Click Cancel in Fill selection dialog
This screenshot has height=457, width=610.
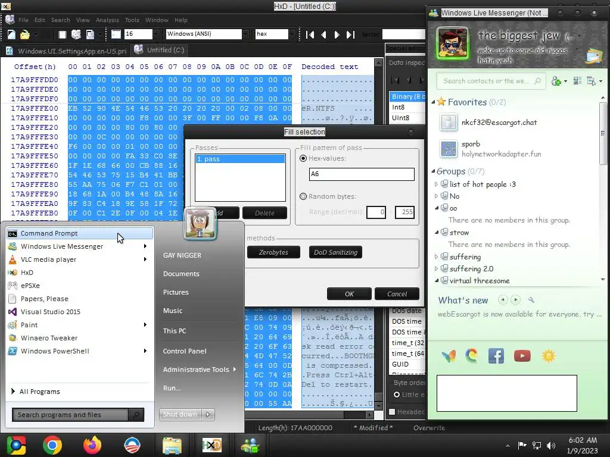click(397, 294)
